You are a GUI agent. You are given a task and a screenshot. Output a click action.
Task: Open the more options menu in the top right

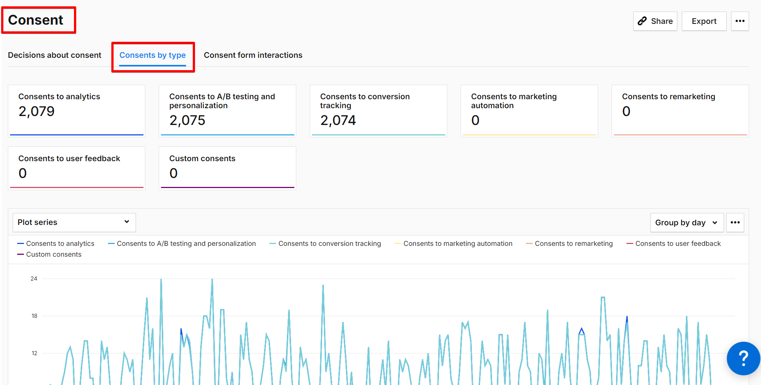tap(740, 21)
